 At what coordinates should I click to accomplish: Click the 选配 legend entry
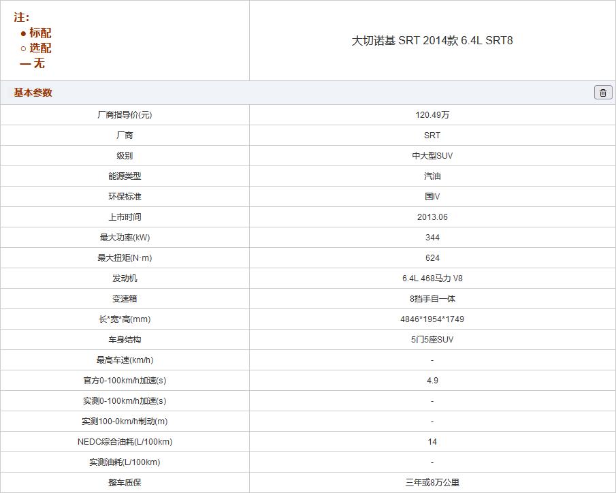click(36, 48)
